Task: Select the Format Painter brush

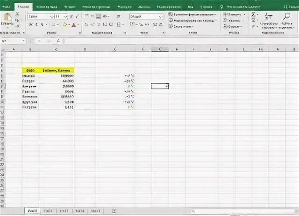Action: pos(17,26)
